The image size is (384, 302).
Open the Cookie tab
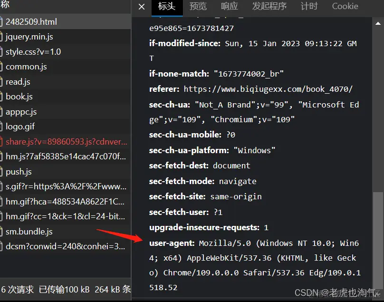coord(345,6)
